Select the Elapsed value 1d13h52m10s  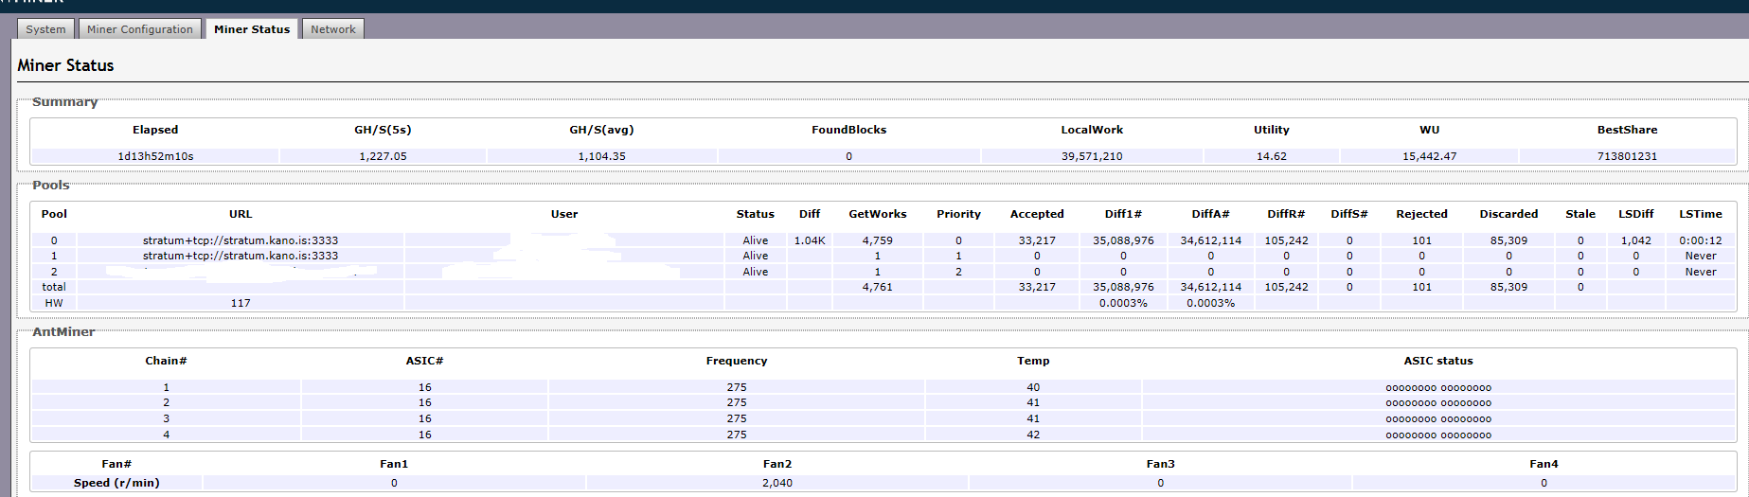[155, 156]
